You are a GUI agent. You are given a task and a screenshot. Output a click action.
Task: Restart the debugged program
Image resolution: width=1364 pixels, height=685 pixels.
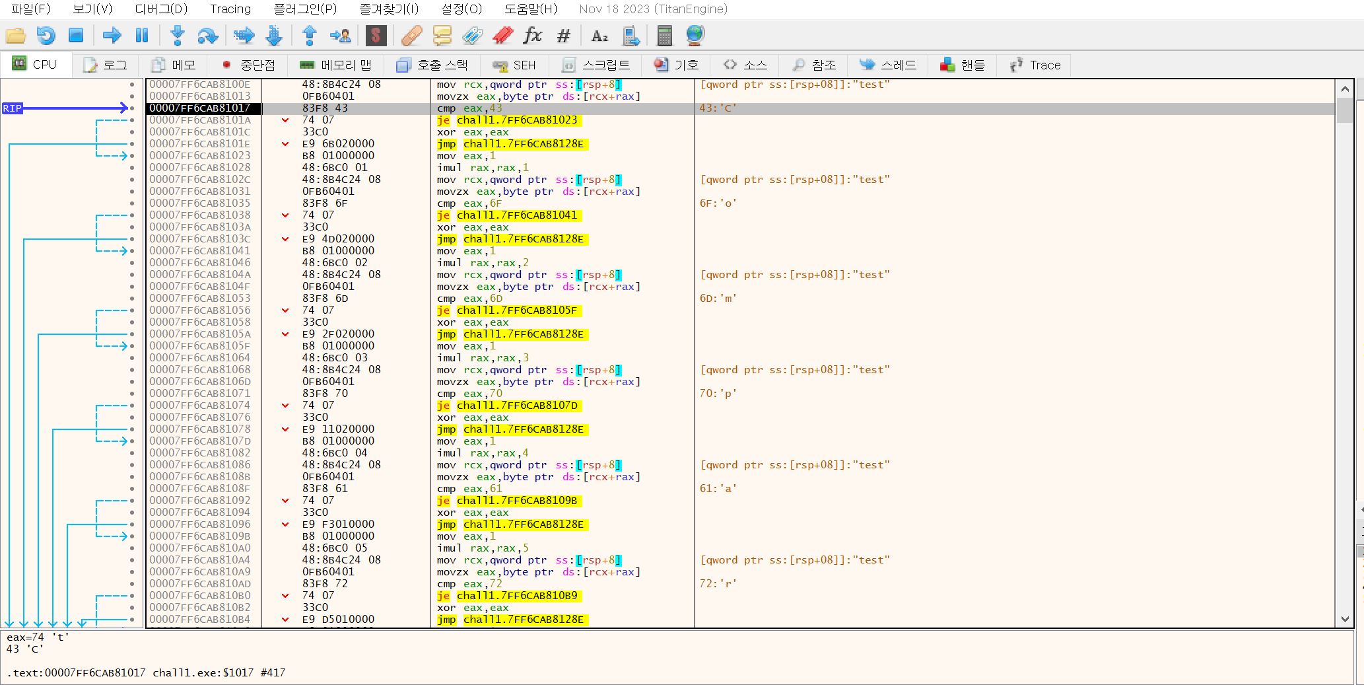click(46, 36)
